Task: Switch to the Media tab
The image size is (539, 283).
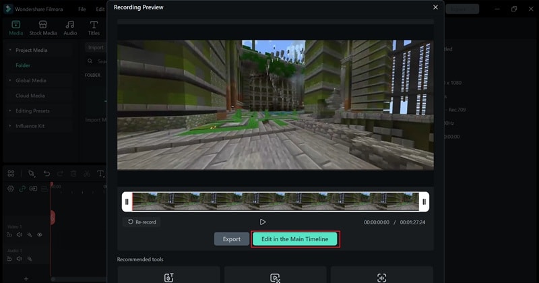Action: tap(15, 28)
